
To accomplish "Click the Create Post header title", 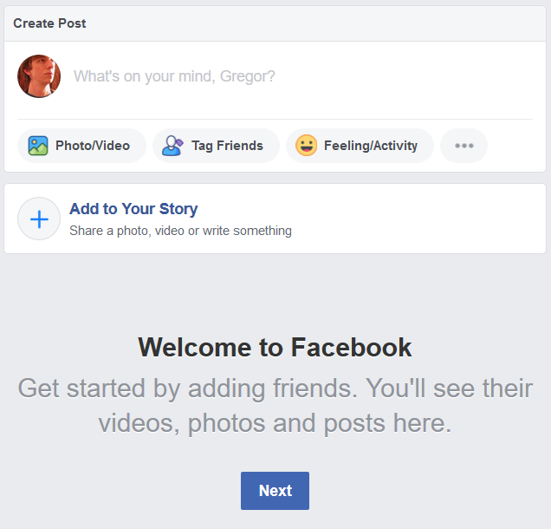I will click(49, 23).
